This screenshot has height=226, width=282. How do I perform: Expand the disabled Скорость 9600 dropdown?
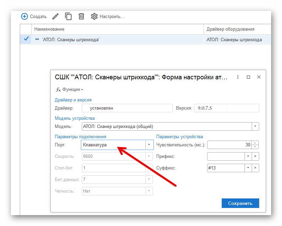tap(149, 156)
